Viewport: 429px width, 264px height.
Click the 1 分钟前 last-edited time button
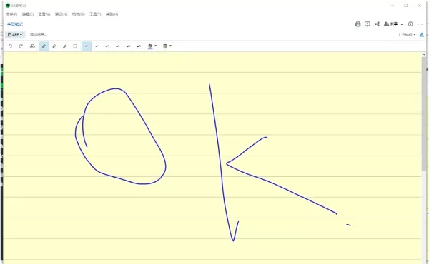pyautogui.click(x=407, y=35)
